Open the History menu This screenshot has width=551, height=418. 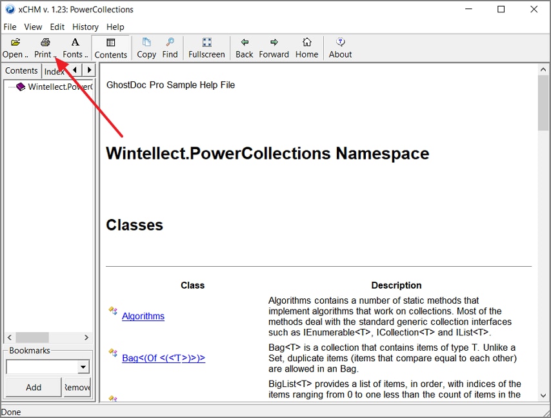[x=85, y=26]
